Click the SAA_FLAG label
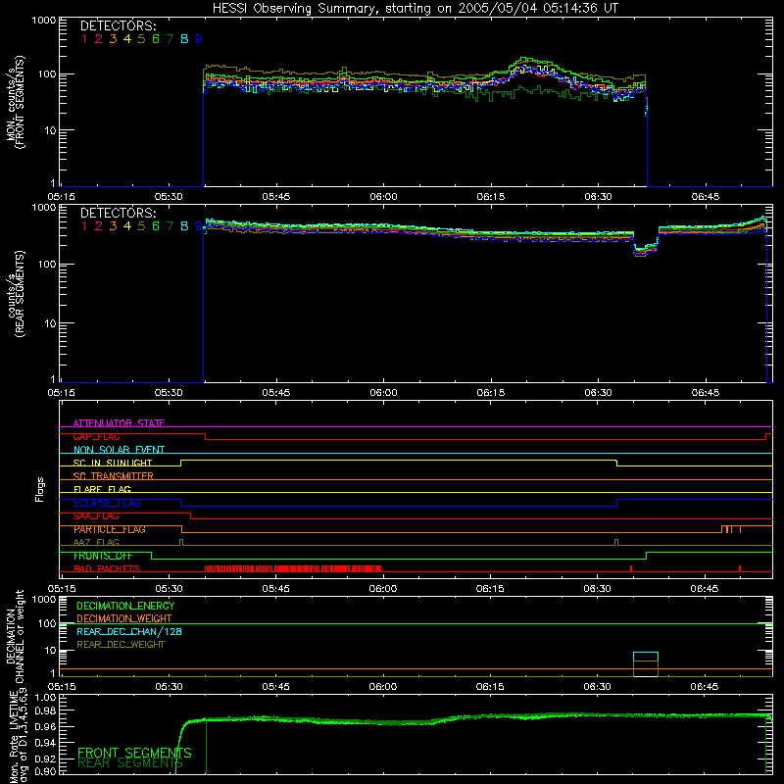Viewport: 784px width, 784px height. click(x=96, y=516)
